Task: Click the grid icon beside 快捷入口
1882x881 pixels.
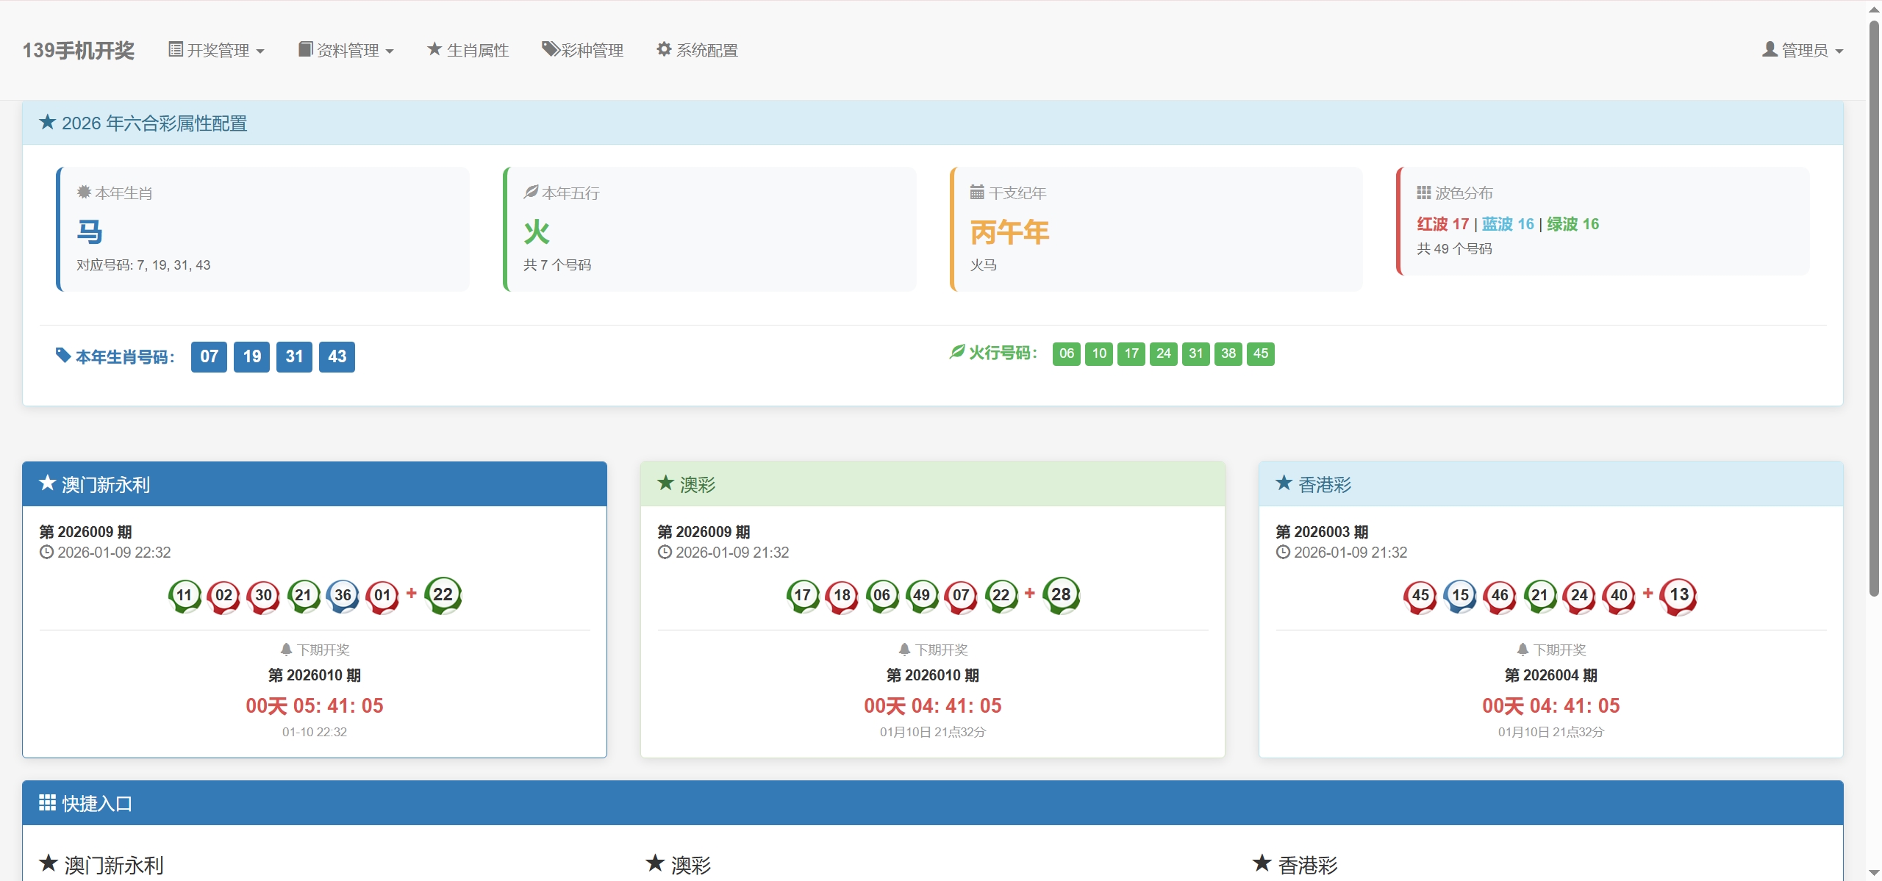Action: pos(47,803)
